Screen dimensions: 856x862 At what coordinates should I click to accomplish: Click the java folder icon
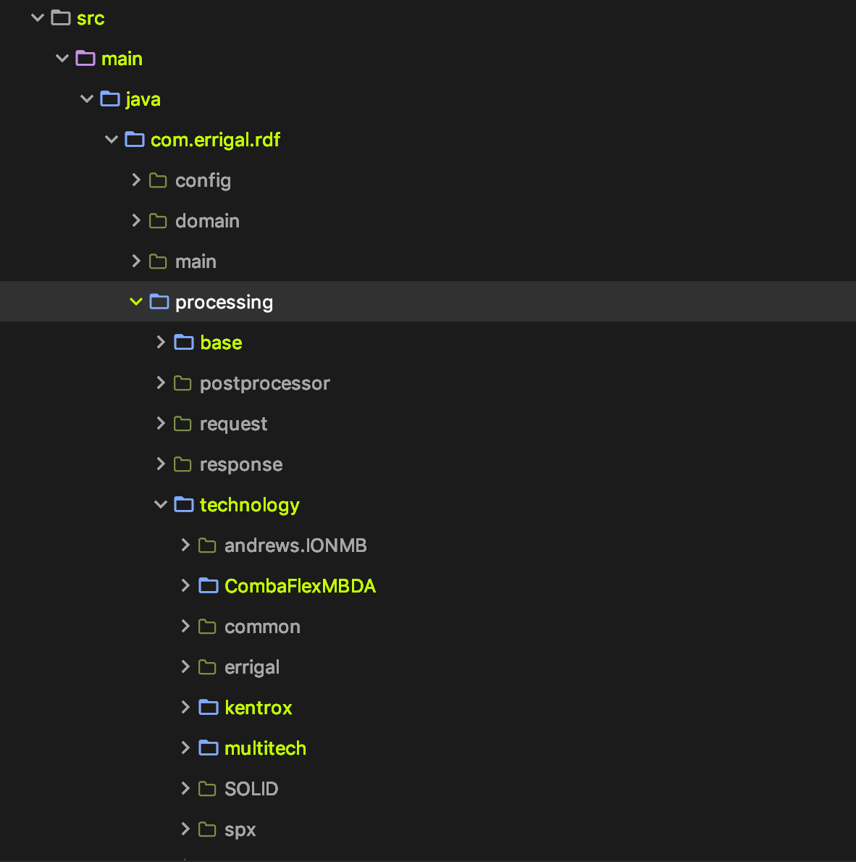tap(110, 99)
